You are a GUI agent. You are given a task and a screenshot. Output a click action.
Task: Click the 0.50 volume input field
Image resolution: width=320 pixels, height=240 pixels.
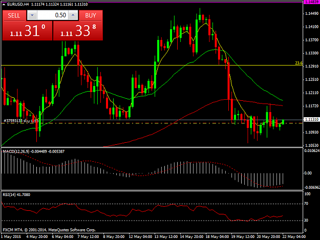click(53, 15)
